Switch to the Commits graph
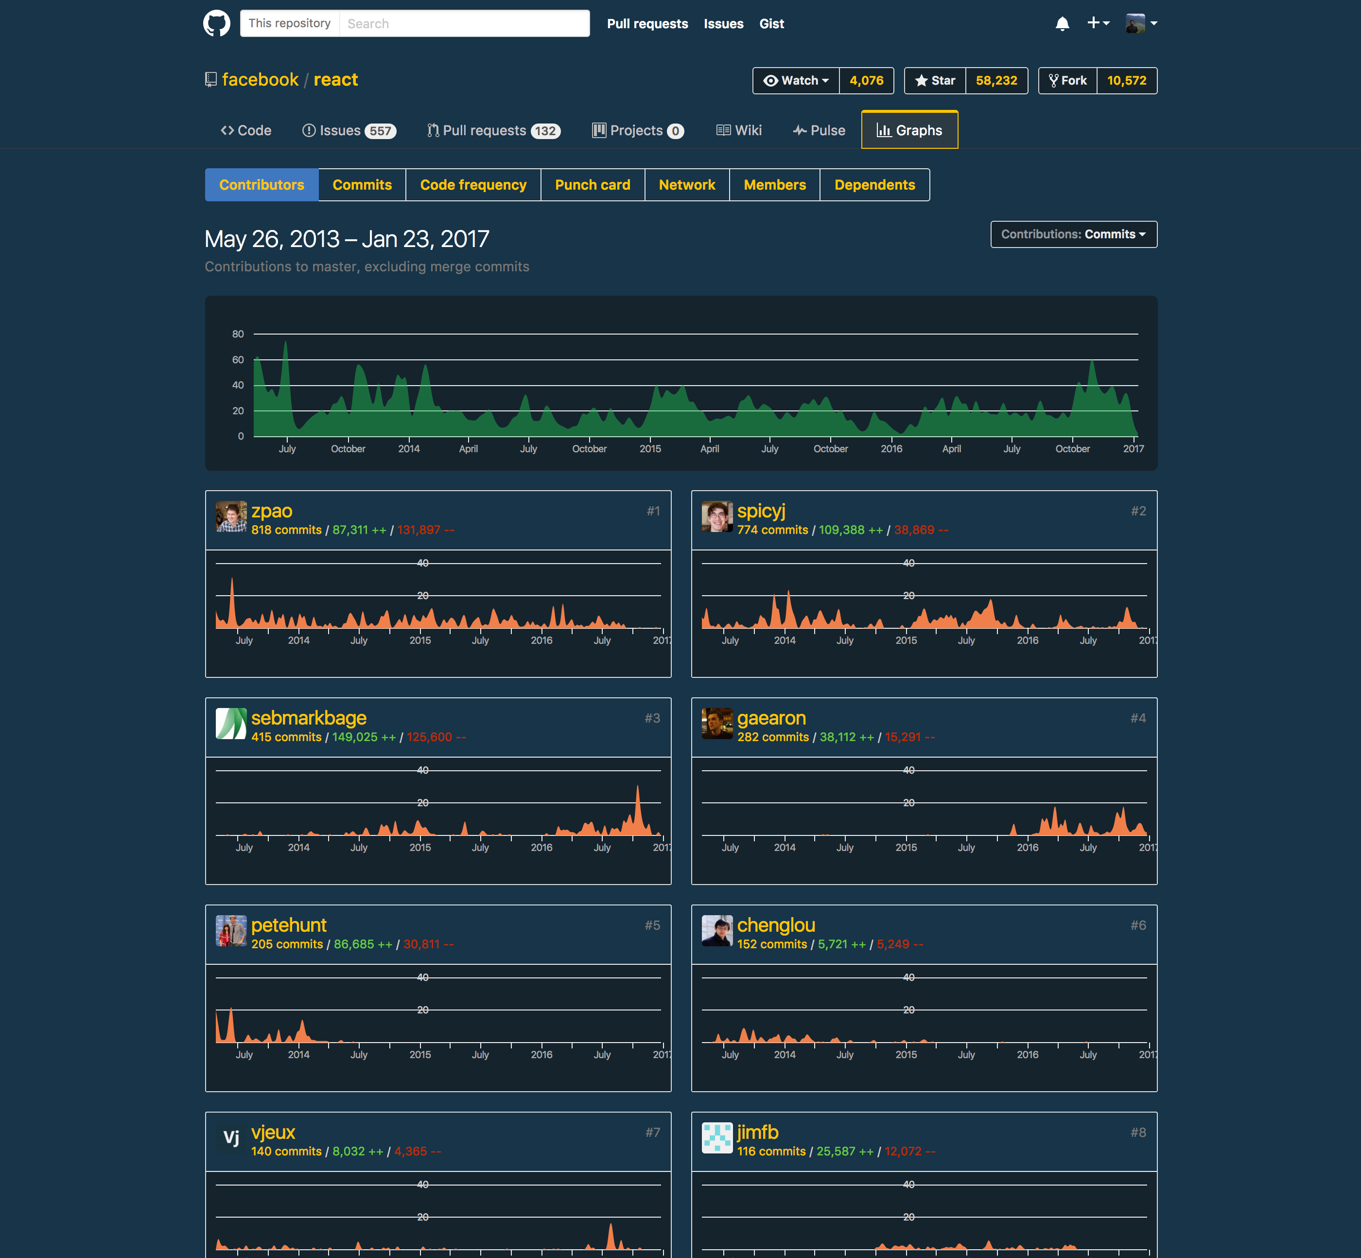Screen dimensions: 1361x1258 (x=362, y=184)
